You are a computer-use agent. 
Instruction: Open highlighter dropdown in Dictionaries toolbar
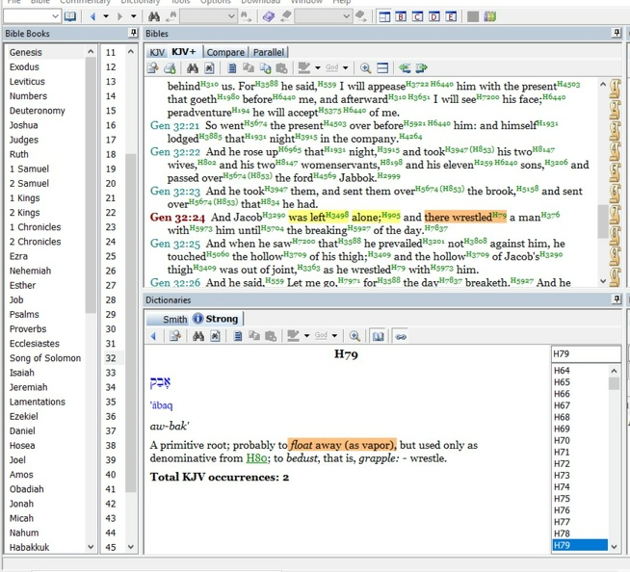pos(306,336)
